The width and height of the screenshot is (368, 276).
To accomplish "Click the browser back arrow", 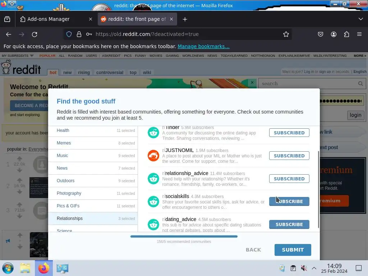I will (9, 34).
